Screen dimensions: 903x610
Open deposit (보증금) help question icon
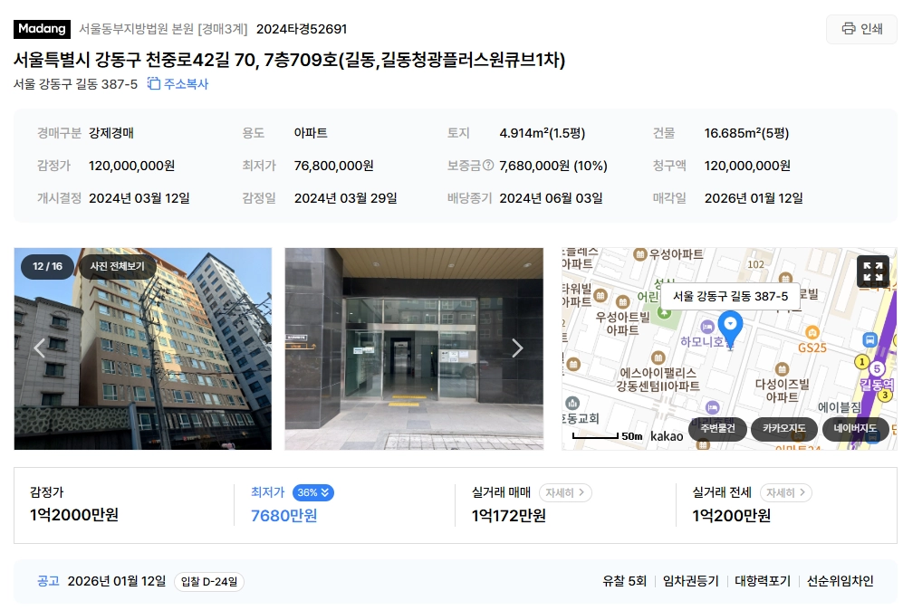488,166
